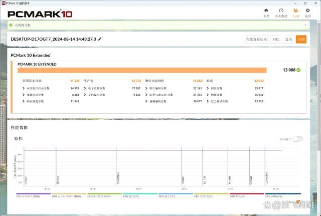Click the orange 关闭 button
Viewport: 321px width, 216px height.
(x=301, y=39)
